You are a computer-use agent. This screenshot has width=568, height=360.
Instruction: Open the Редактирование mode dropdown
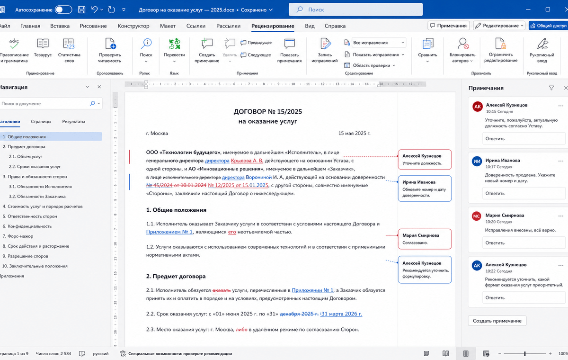(x=499, y=26)
